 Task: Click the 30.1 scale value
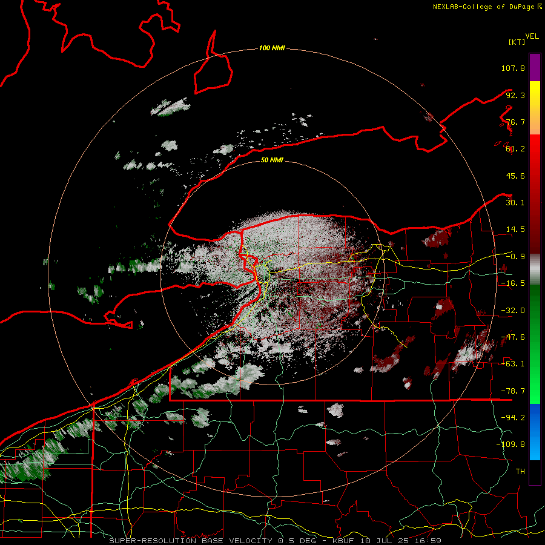(515, 203)
